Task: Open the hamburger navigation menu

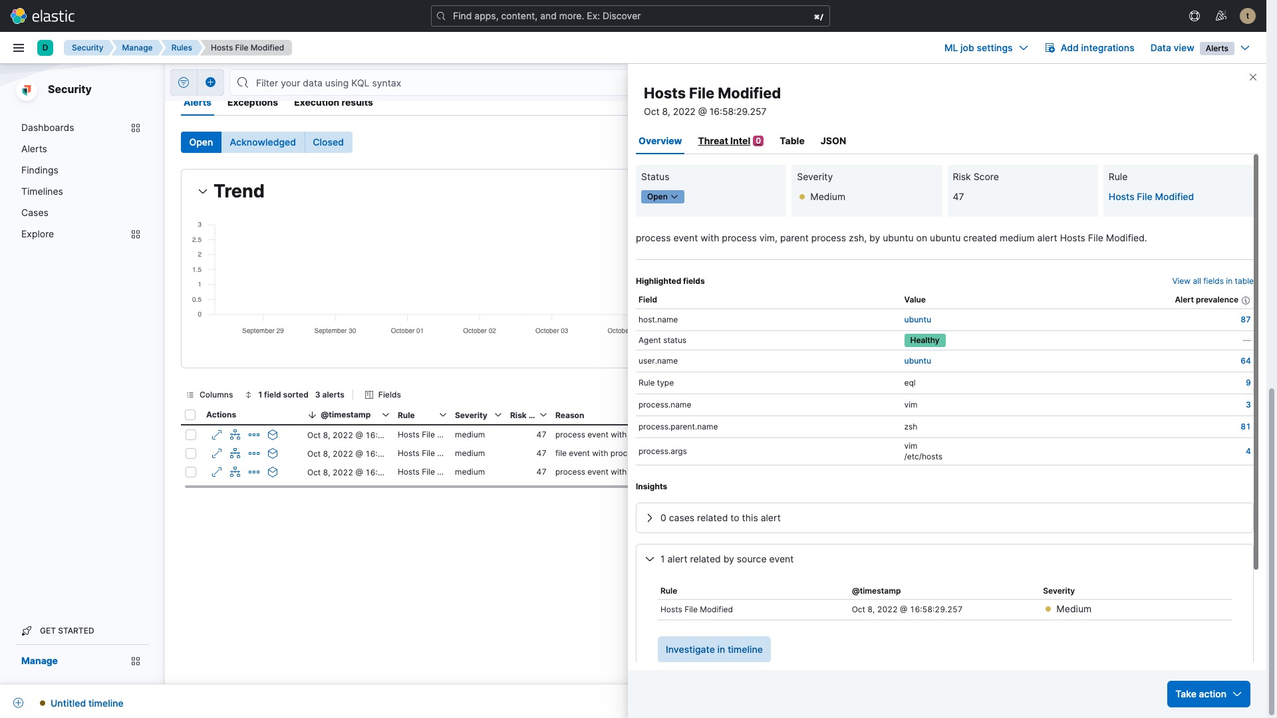Action: pos(19,48)
